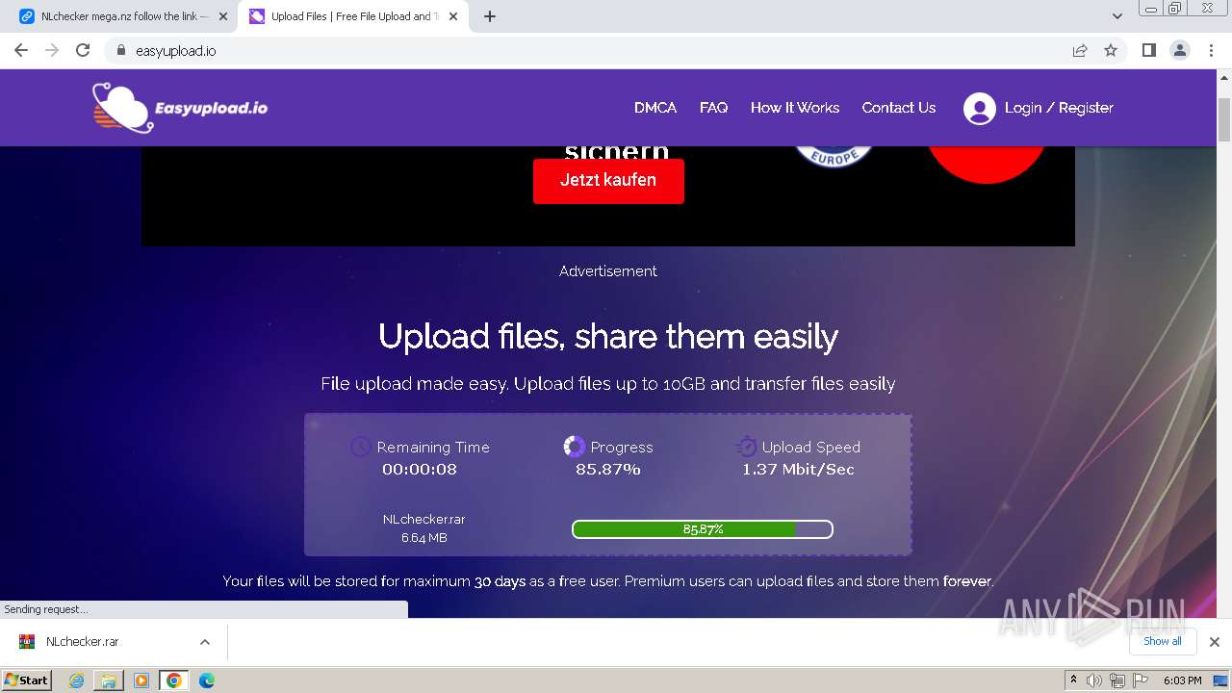Image resolution: width=1232 pixels, height=693 pixels.
Task: Click the network tray icon
Action: (x=1116, y=680)
